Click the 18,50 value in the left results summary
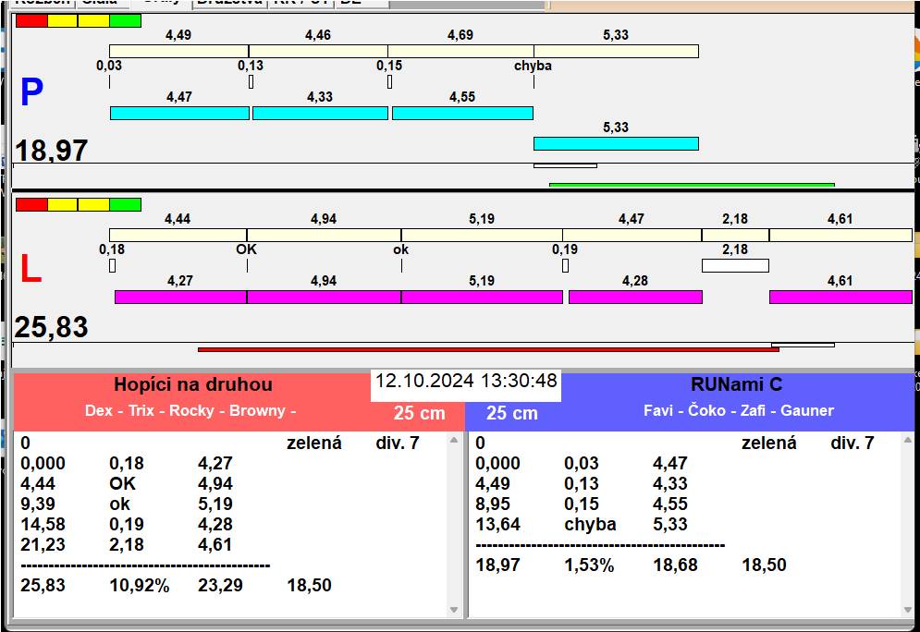Viewport: 920px width, 632px height. [x=309, y=585]
